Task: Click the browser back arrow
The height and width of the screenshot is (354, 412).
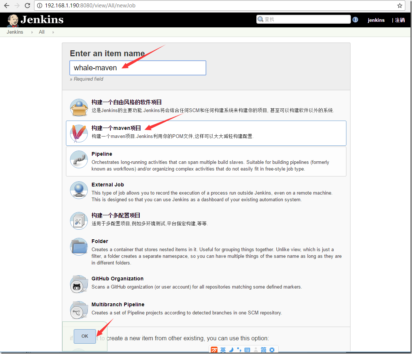Action: pyautogui.click(x=7, y=6)
